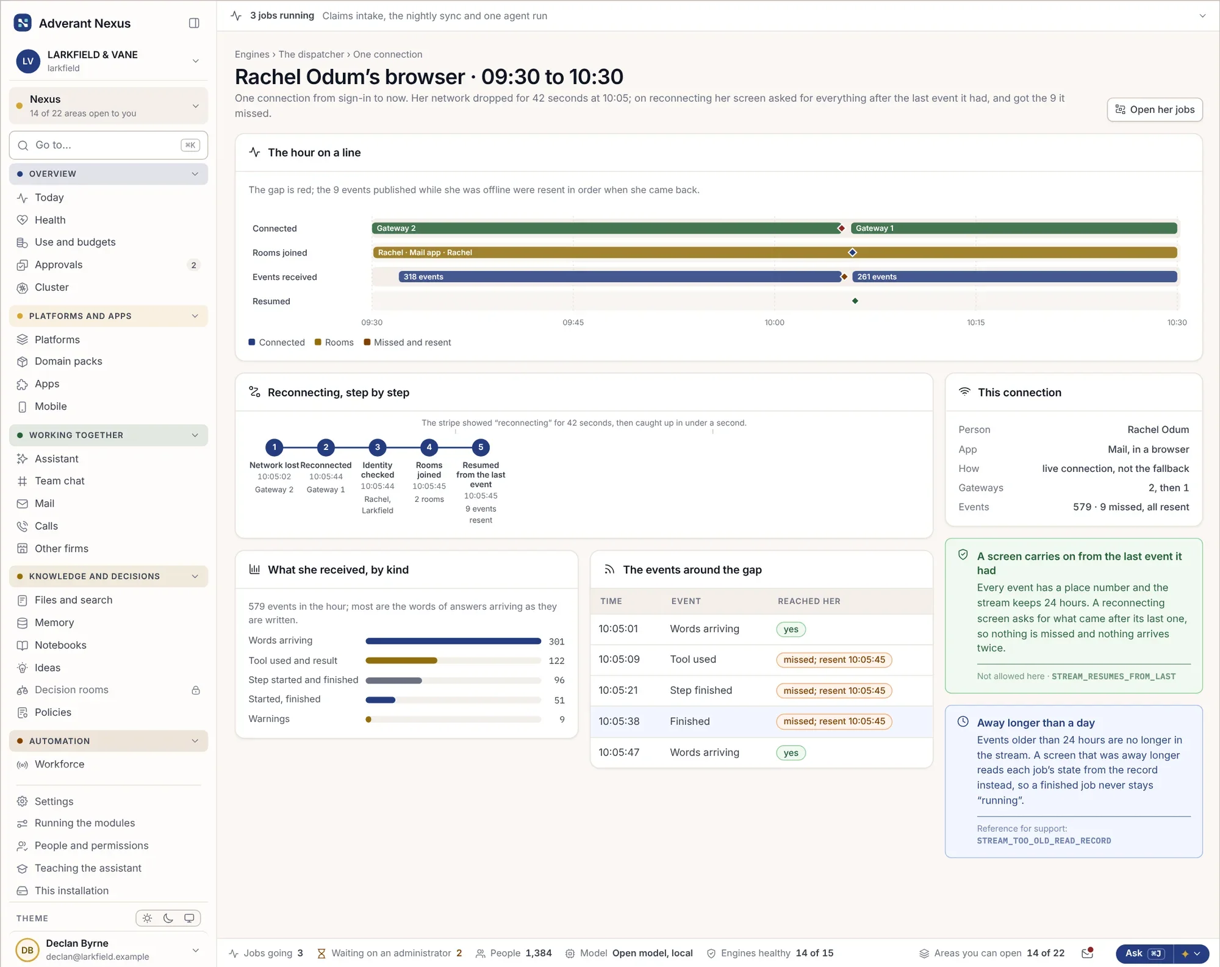Click the Calls phone icon
1220x967 pixels.
coord(23,526)
